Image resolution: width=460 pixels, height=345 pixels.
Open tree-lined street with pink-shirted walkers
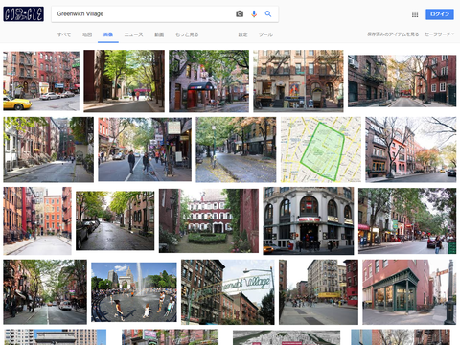[x=124, y=80]
